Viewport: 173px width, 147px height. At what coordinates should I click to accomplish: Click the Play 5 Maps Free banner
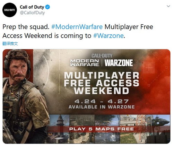point(102,129)
